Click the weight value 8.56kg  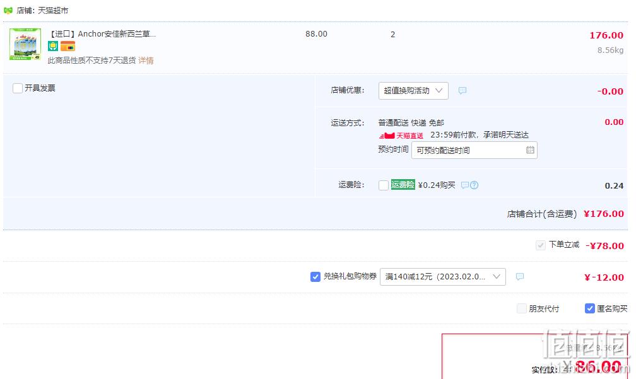(610, 50)
